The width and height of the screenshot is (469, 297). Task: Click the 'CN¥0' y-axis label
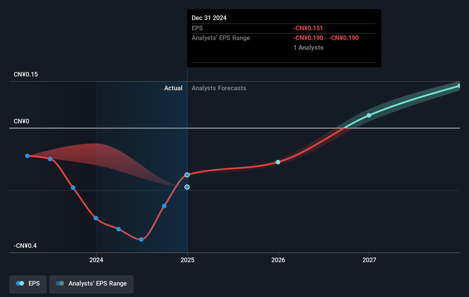[21, 121]
